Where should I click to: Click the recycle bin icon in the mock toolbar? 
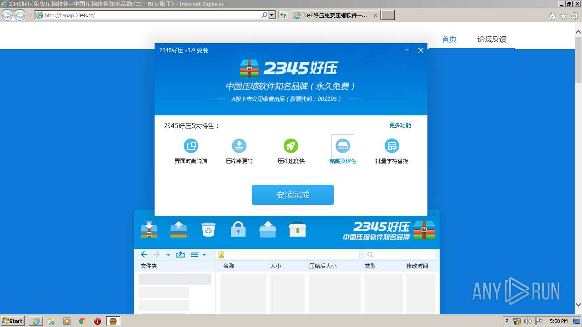208,229
